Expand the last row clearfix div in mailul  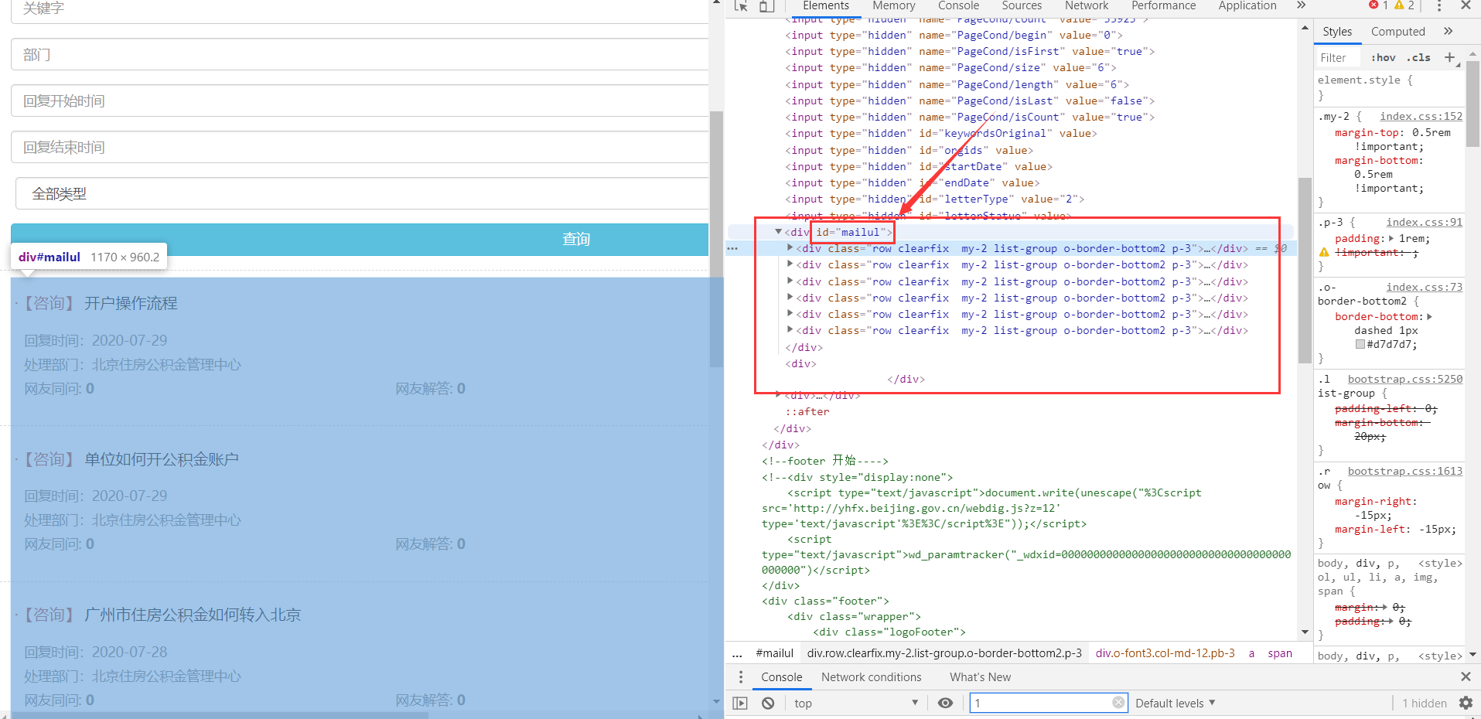pyautogui.click(x=790, y=329)
